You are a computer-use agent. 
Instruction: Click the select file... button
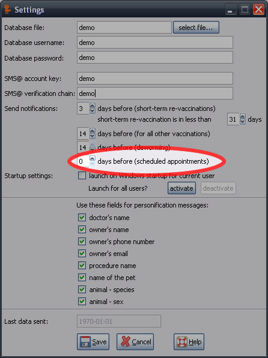point(196,28)
